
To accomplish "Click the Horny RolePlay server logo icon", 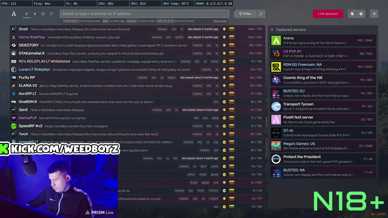I will click(x=14, y=37).
